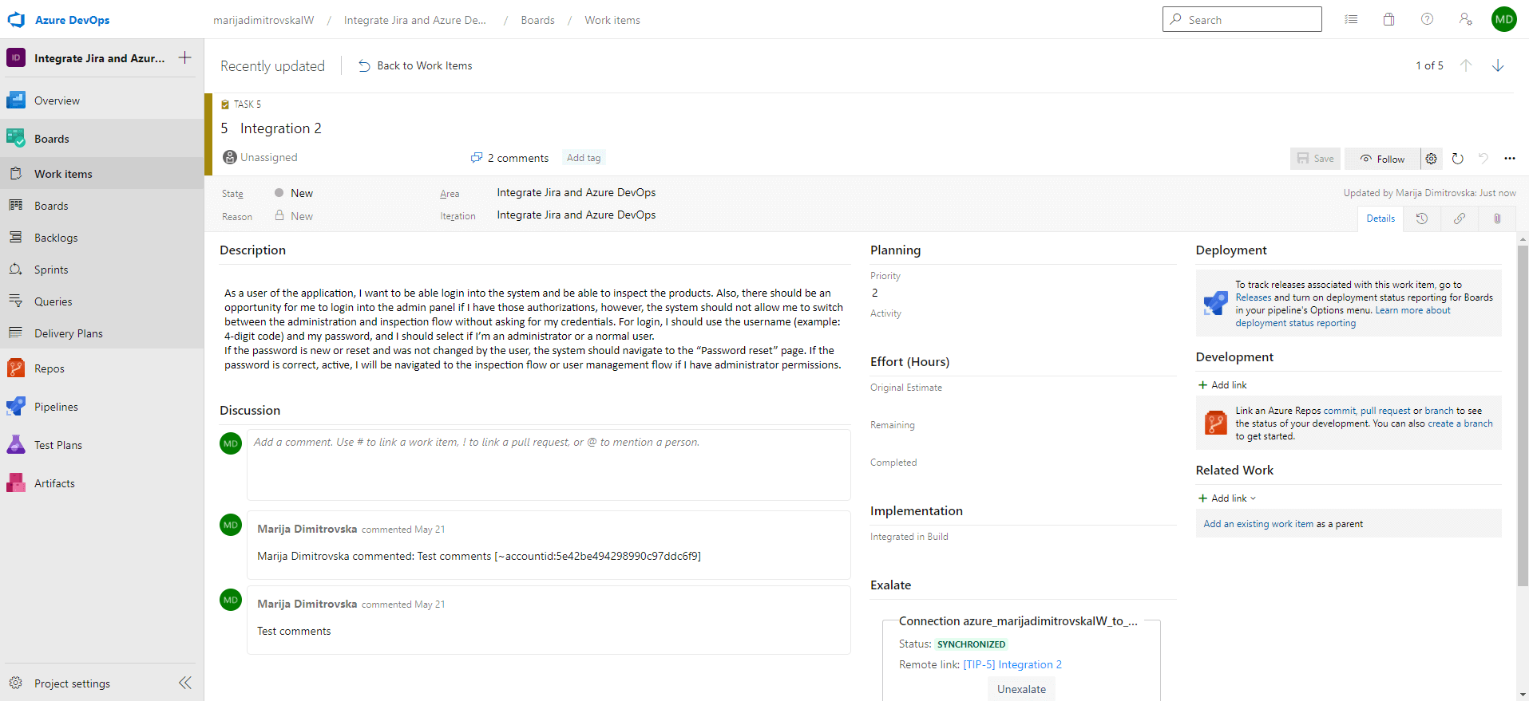
Task: Click the Save button
Action: point(1315,159)
